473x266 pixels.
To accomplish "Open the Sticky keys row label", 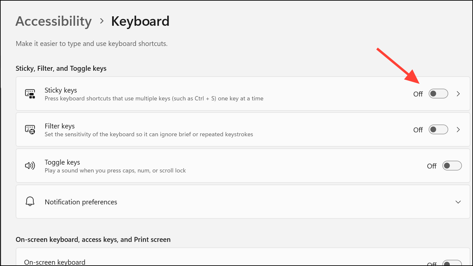I will (61, 90).
